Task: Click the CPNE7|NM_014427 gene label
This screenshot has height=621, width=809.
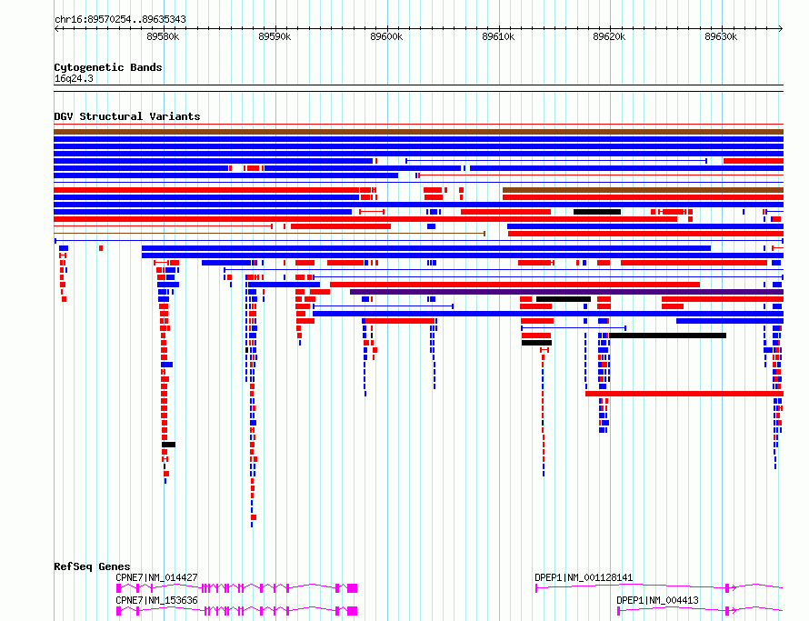Action: point(157,577)
